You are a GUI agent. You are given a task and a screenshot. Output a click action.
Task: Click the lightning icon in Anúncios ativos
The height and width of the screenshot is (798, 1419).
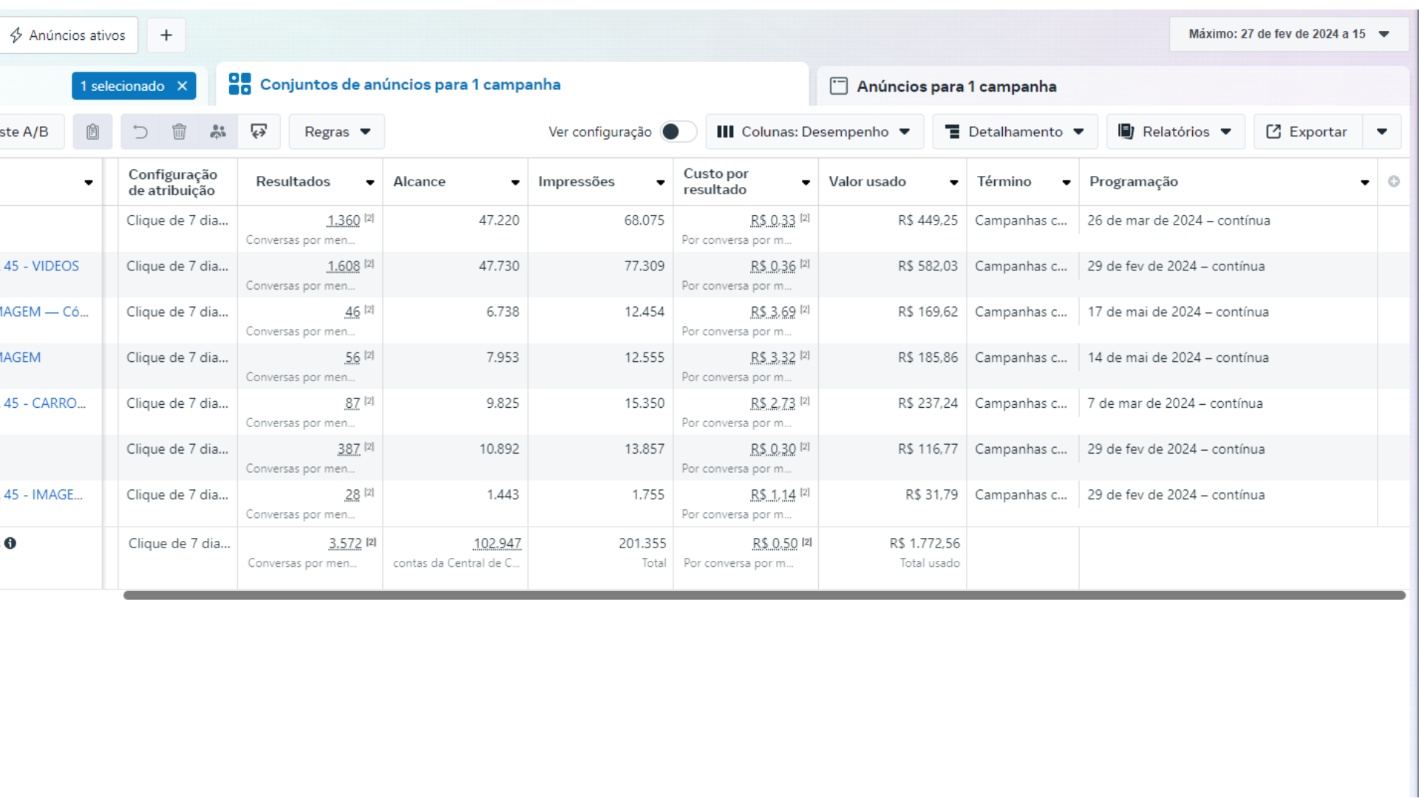click(16, 35)
